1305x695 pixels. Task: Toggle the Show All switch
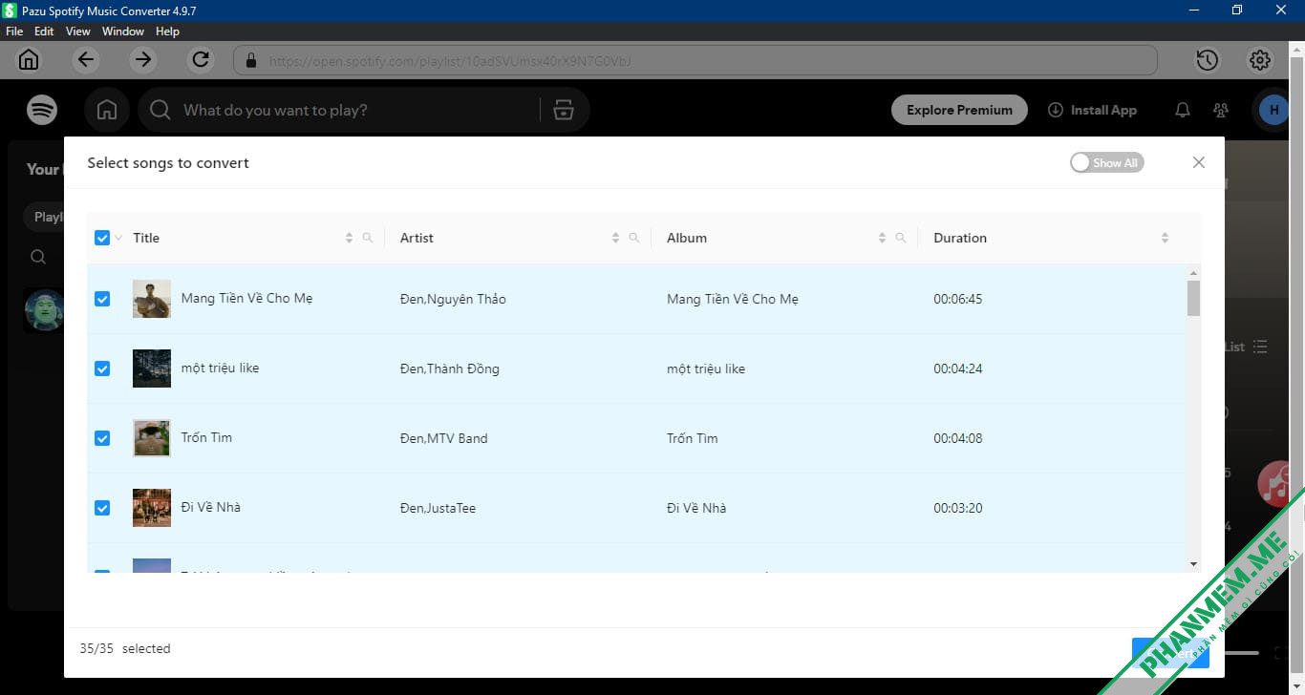(x=1106, y=162)
